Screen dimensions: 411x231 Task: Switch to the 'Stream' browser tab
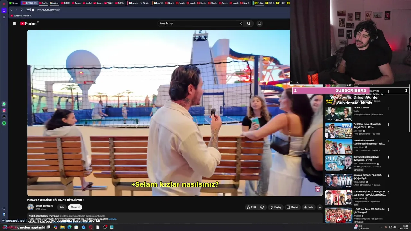tap(14, 3)
